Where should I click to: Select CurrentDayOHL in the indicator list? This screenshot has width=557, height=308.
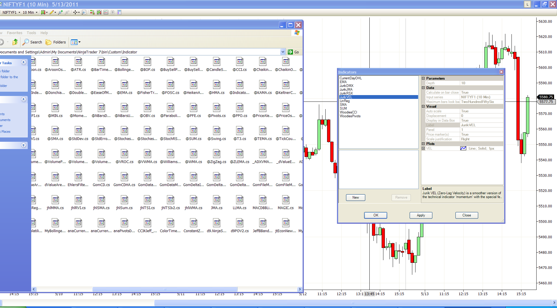pos(351,78)
